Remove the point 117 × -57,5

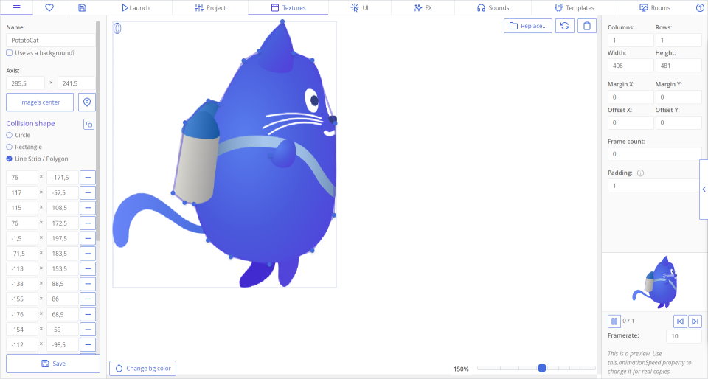88,192
